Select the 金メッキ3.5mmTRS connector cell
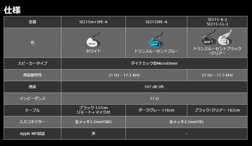The image size is (252, 146). click(x=186, y=122)
